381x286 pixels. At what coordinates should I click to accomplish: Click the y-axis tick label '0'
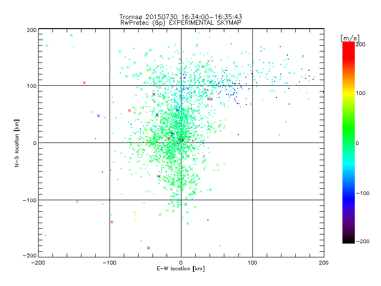coord(35,143)
